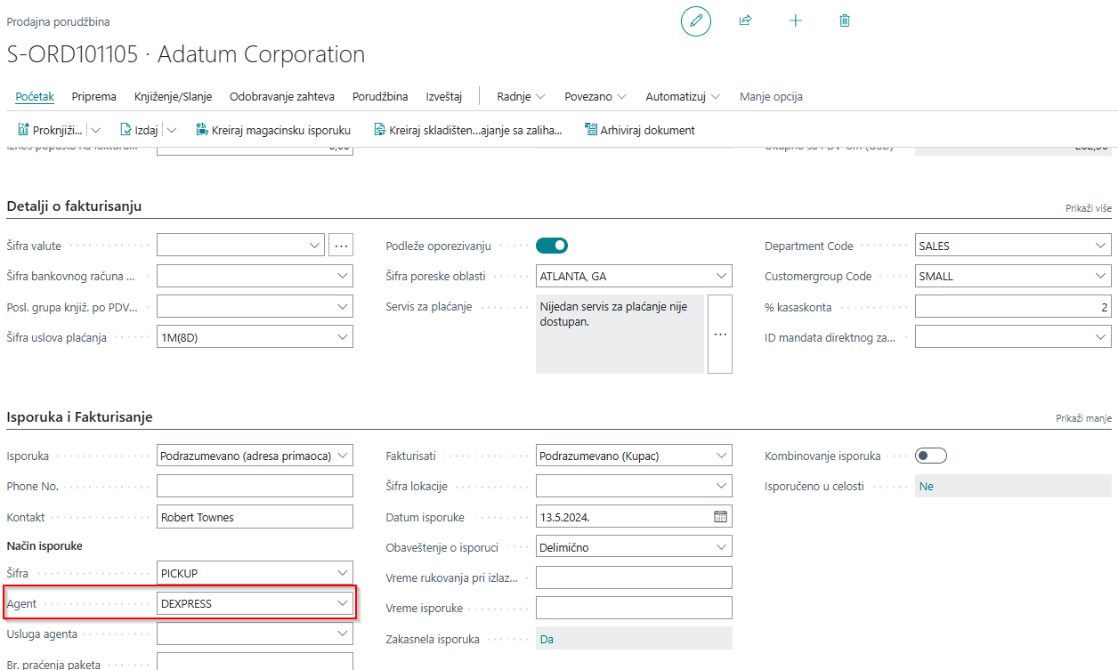Click Manje opcija button
The height and width of the screenshot is (670, 1118).
771,96
